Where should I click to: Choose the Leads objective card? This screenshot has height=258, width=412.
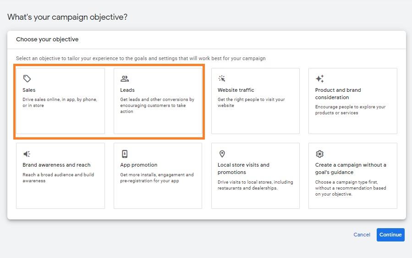click(158, 101)
